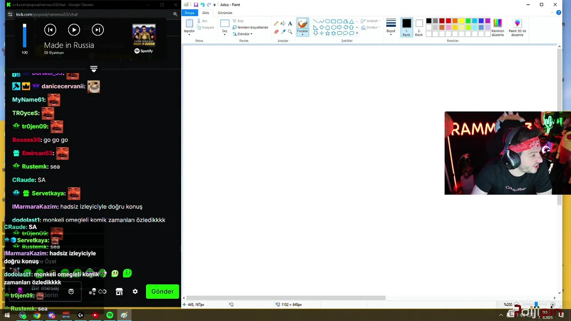The image size is (571, 321).
Task: Select the Eraser tool in Paint
Action: point(276,32)
